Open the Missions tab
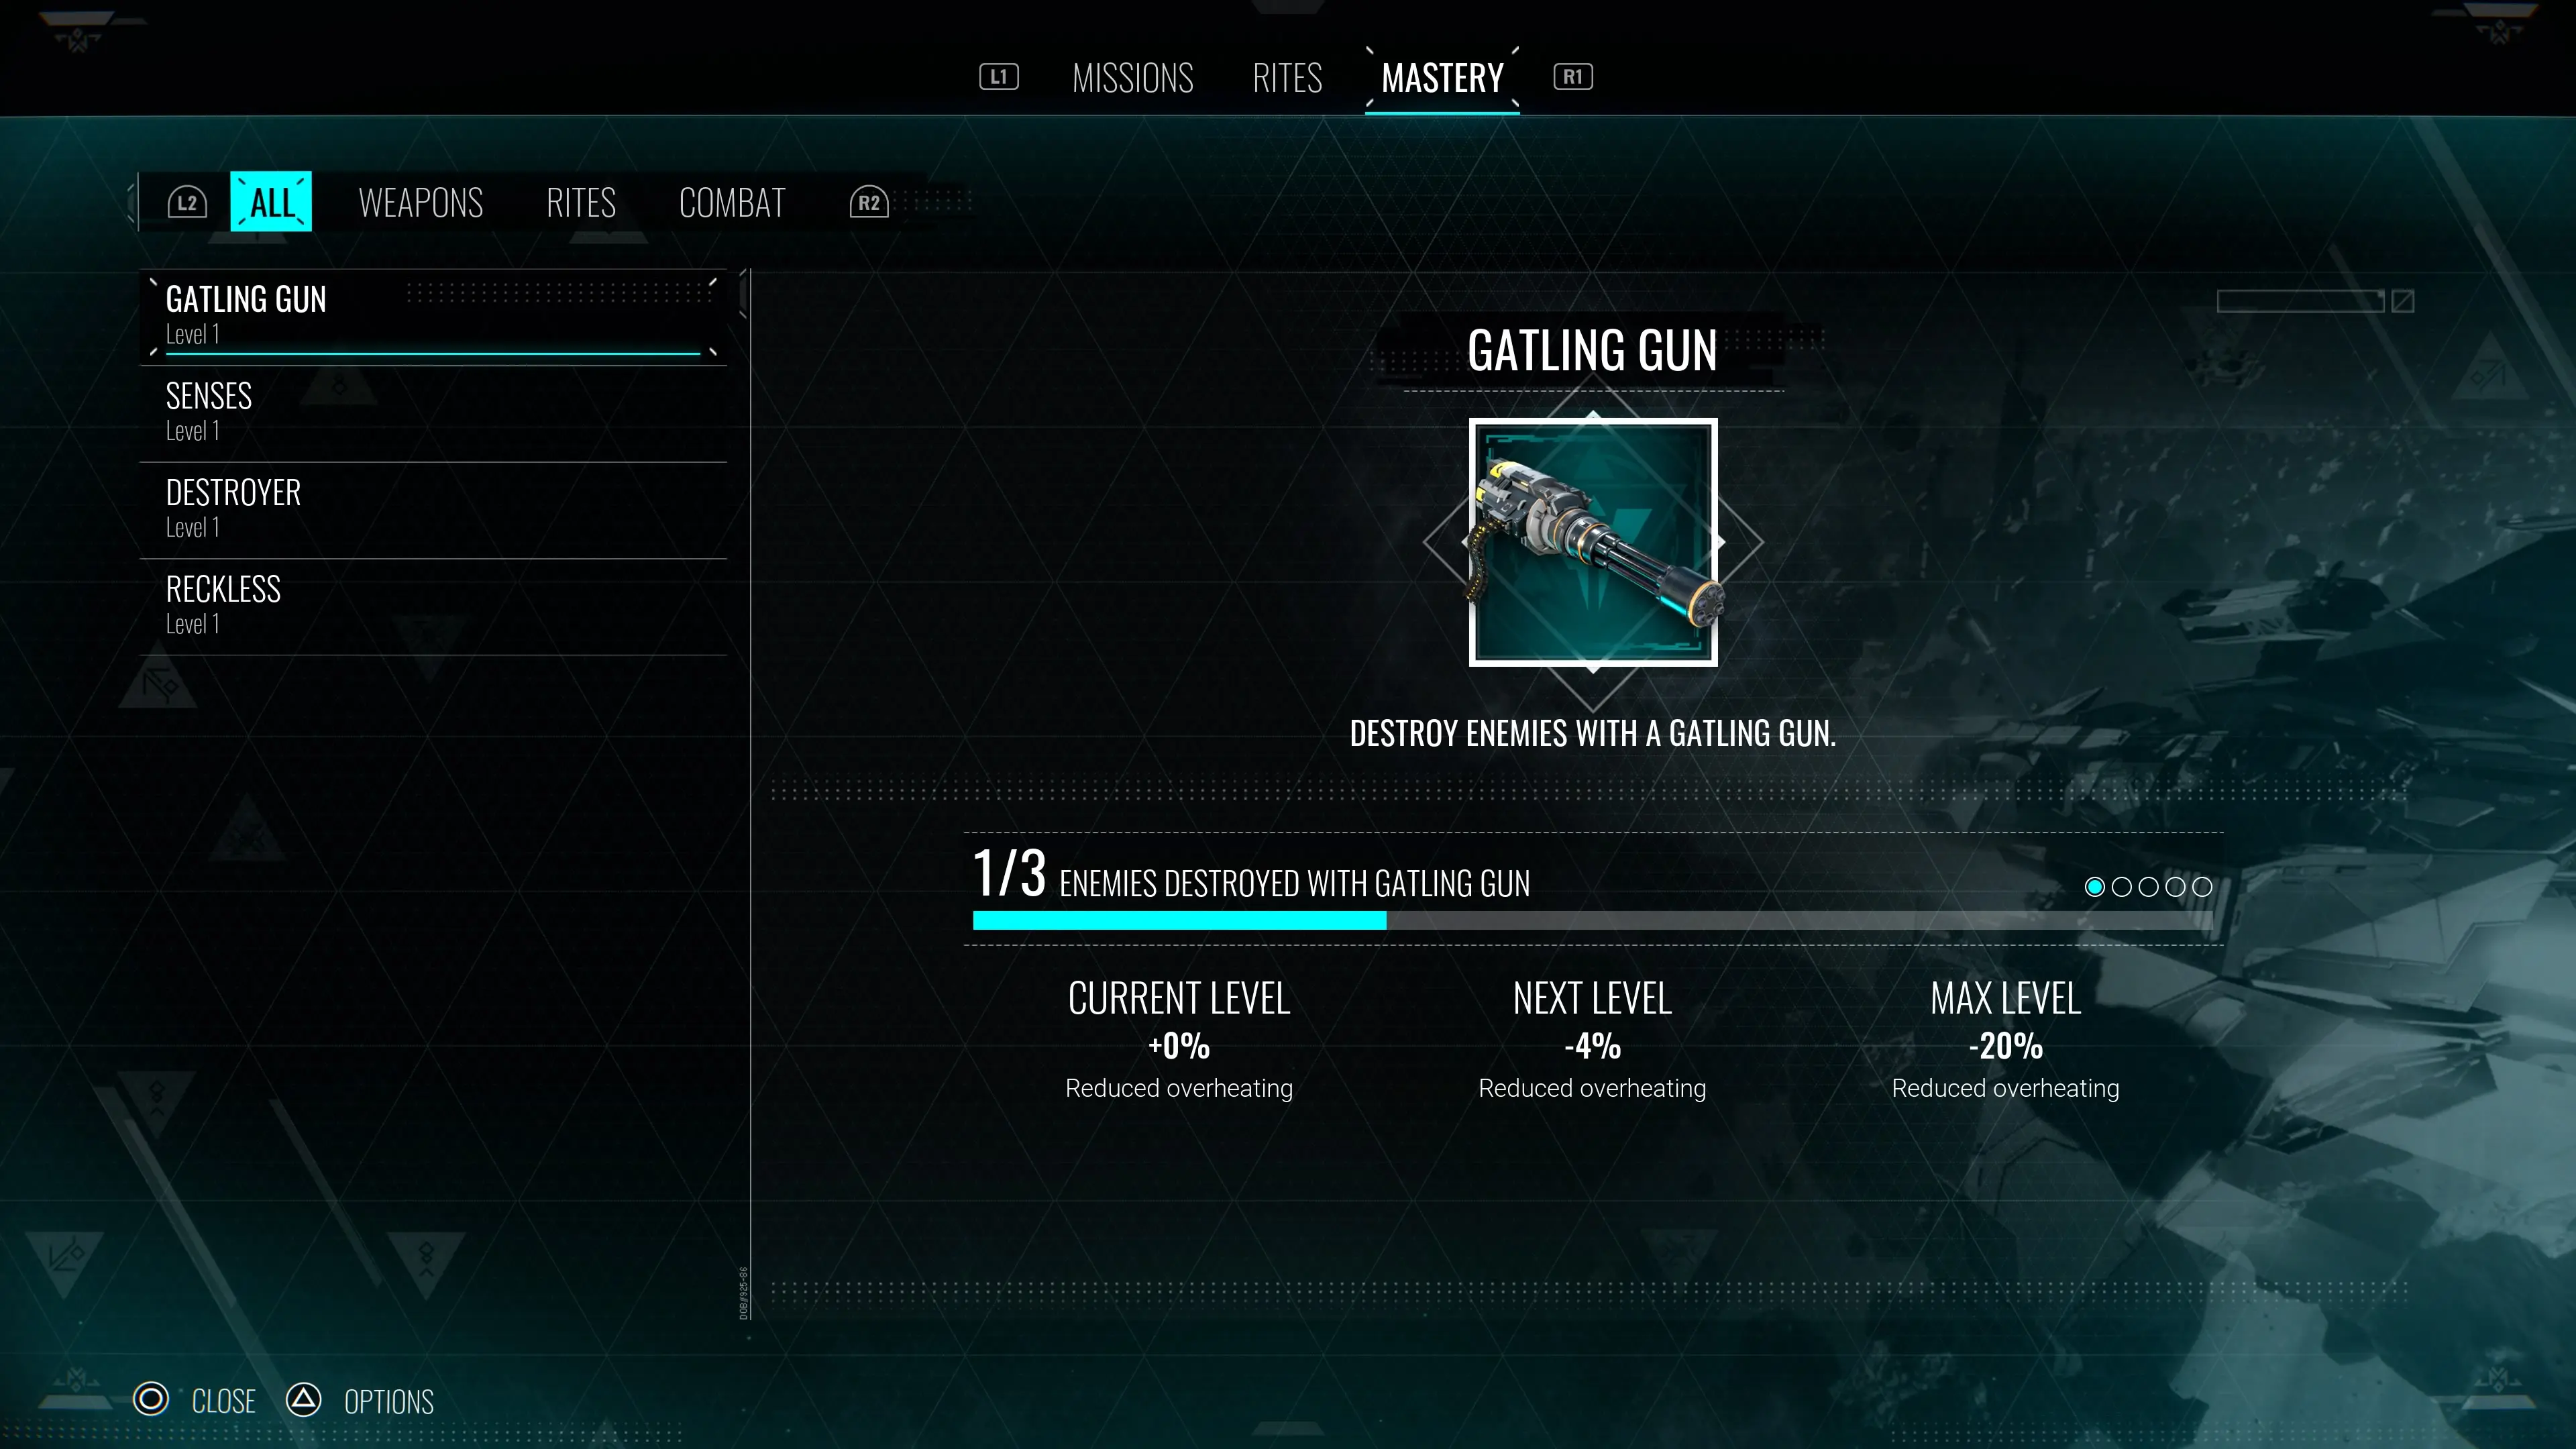This screenshot has width=2576, height=1449. pos(1132,78)
